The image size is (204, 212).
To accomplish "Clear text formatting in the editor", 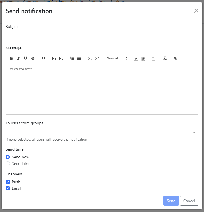I will 165,59.
